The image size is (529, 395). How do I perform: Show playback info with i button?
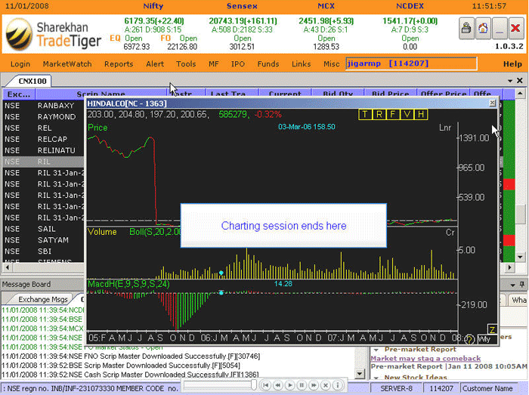(337, 385)
